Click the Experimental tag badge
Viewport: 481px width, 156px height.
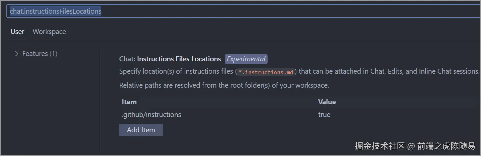246,59
